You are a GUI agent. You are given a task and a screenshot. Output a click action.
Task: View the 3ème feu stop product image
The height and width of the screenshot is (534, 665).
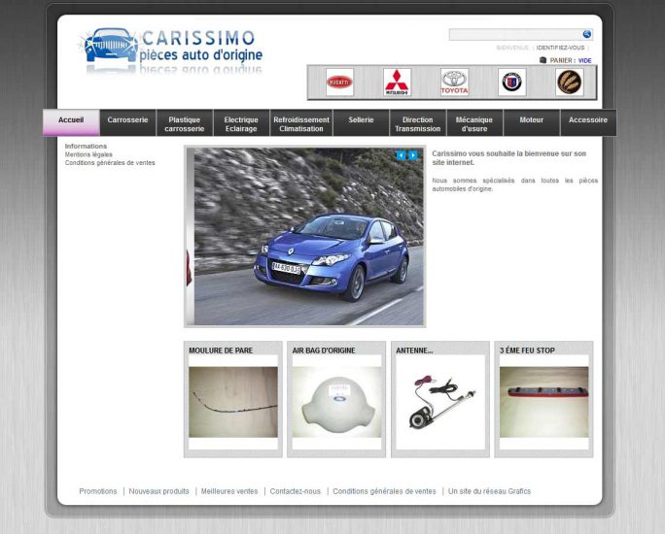coord(543,402)
